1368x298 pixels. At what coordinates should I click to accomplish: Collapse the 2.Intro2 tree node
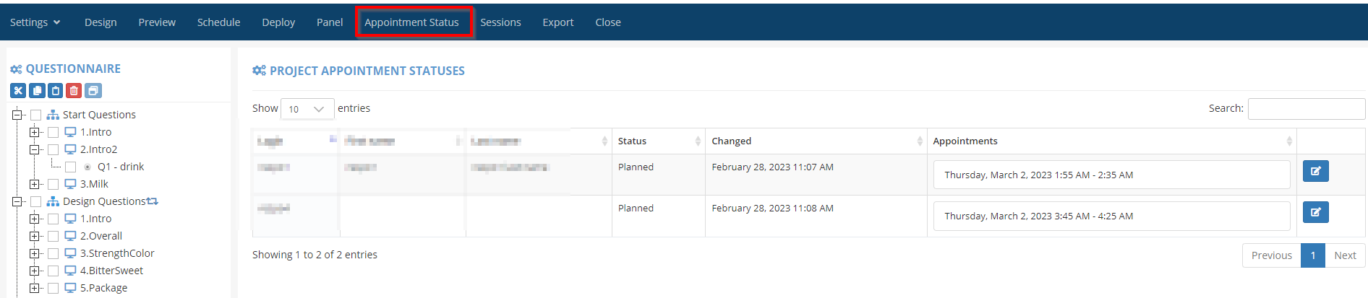(x=34, y=149)
